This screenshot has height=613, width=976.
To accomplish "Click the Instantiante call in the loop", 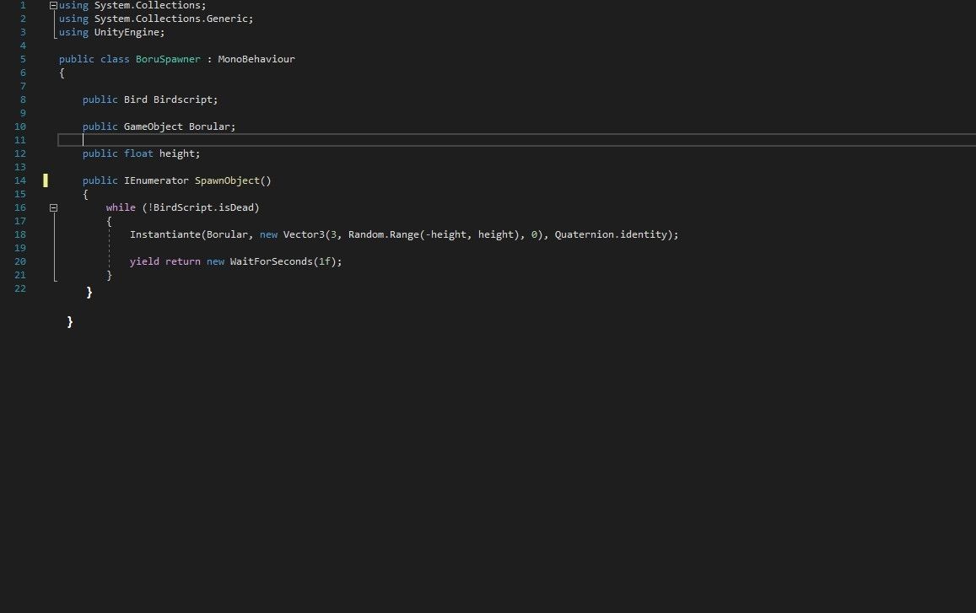I will 165,234.
